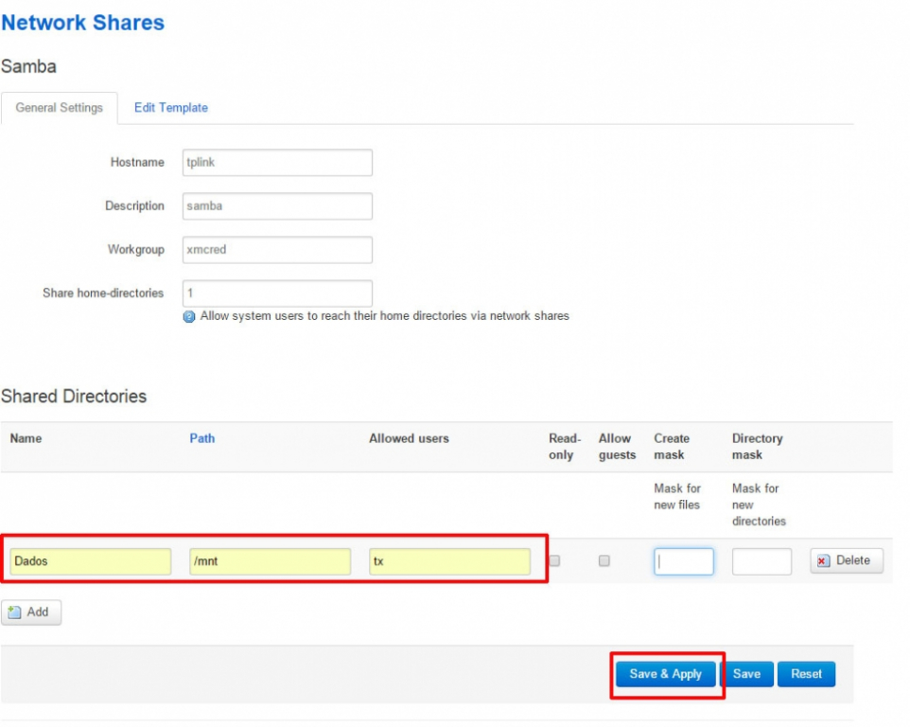Image resolution: width=910 pixels, height=727 pixels.
Task: Click the Save & Apply button
Action: [x=666, y=674]
